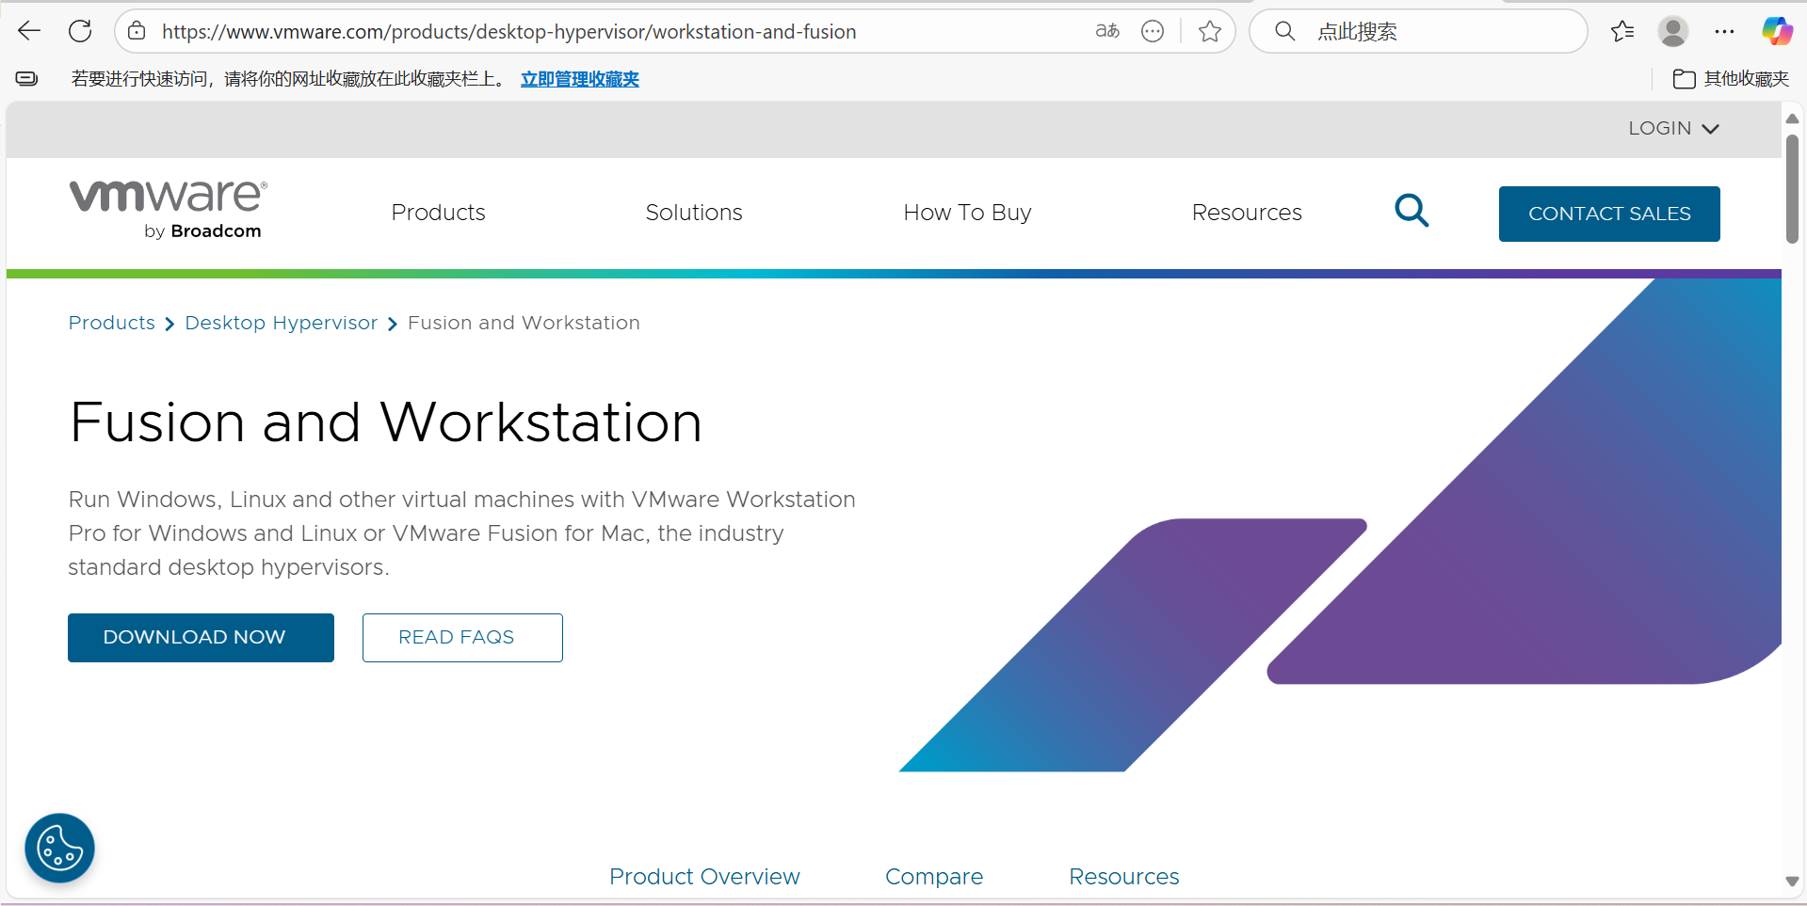Open the Copilot sidebar
1807x906 pixels.
click(x=1777, y=30)
